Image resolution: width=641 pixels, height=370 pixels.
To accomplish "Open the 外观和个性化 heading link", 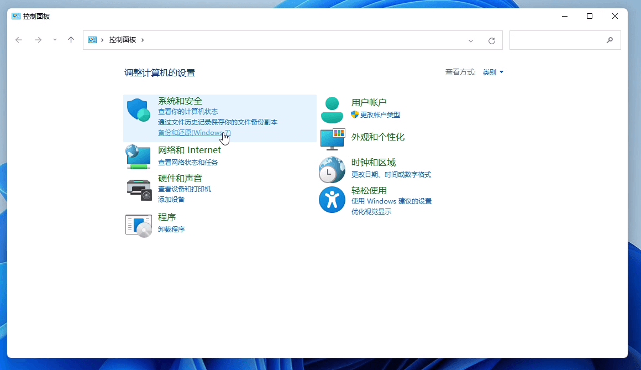I will pos(378,137).
